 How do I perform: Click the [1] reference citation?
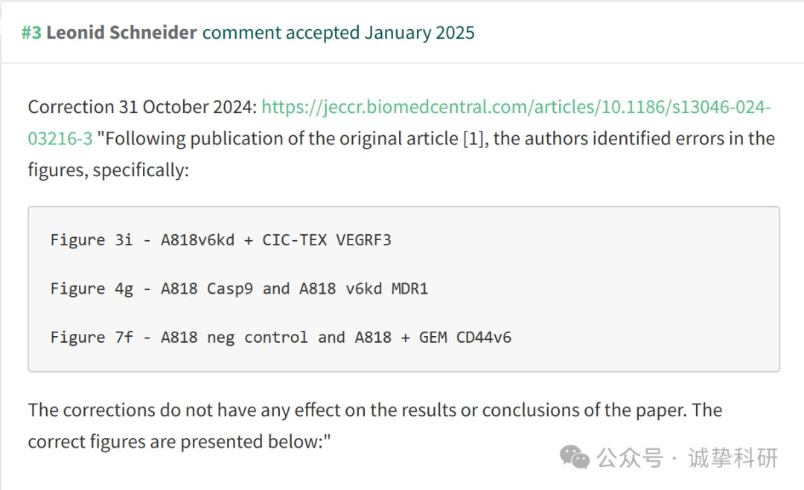point(473,139)
